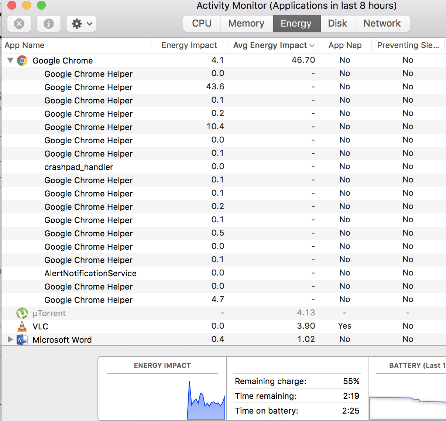Viewport: 446px width, 421px height.
Task: Click the 46.70 average energy value
Action: pos(303,60)
